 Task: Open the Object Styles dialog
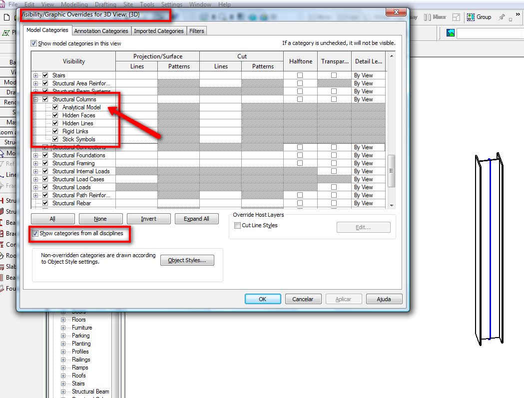[187, 260]
